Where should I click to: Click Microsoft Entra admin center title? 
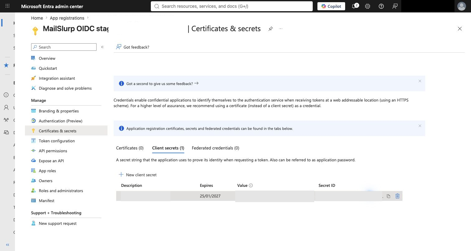coord(52,6)
